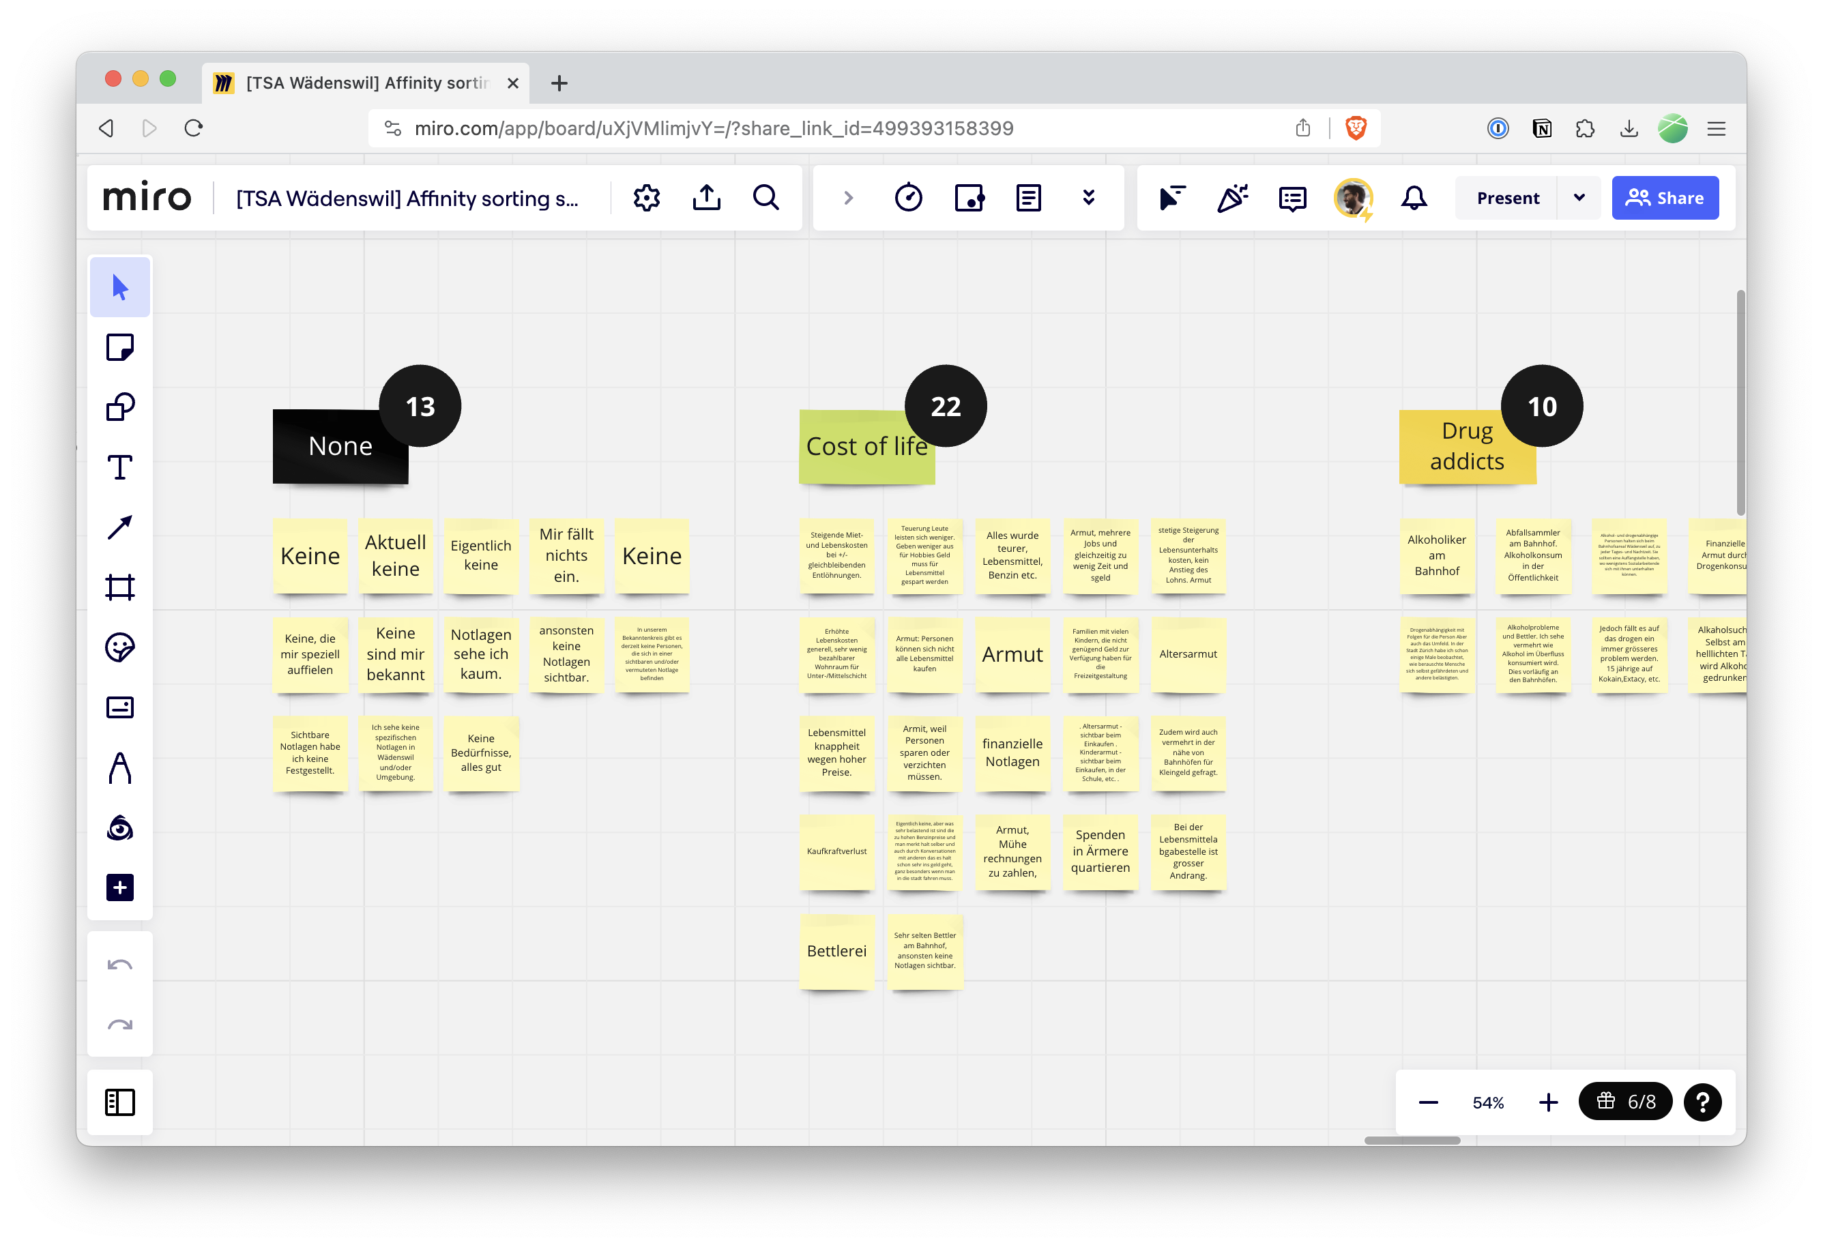
Task: Open the eye spiral app icon
Action: 120,827
